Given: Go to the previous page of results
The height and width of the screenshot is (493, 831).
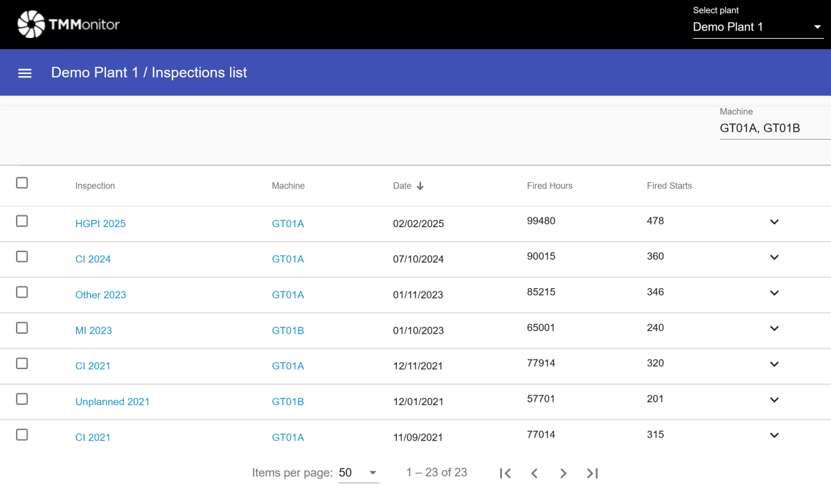Looking at the screenshot, I should click(x=535, y=473).
